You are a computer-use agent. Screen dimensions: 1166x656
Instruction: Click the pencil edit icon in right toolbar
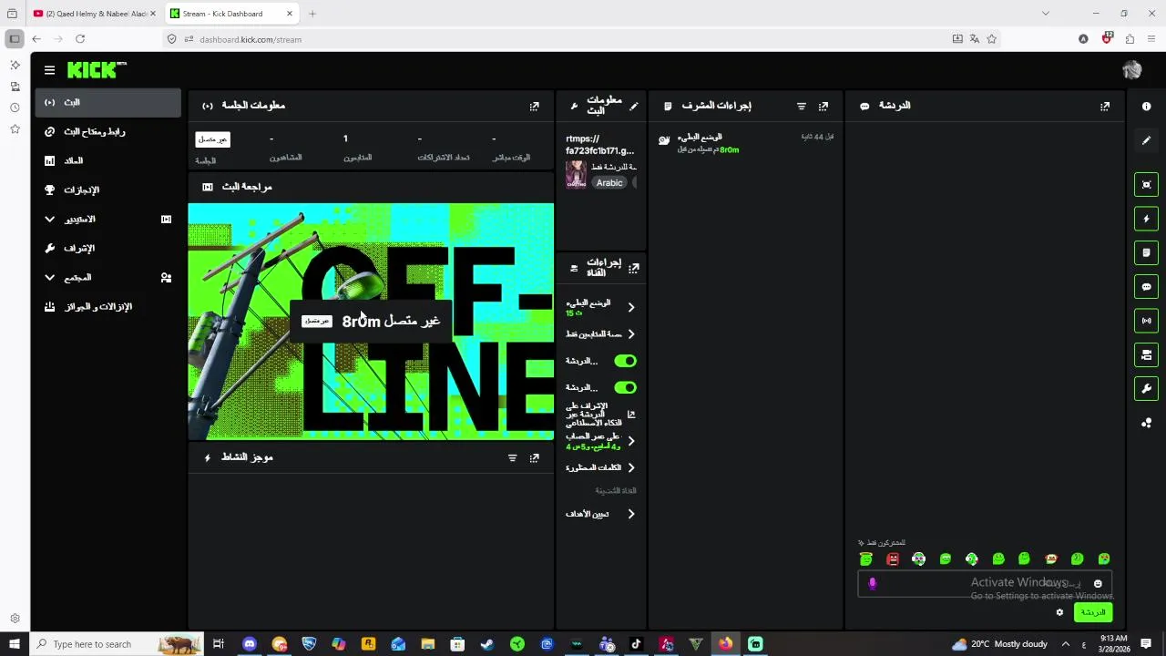click(1146, 140)
